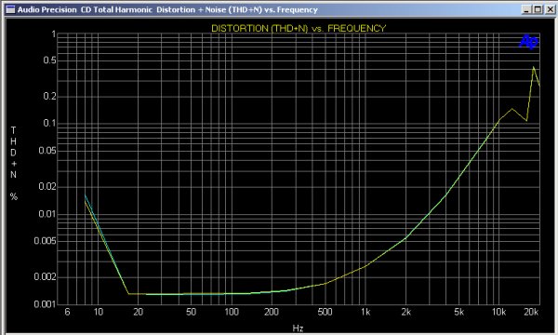Click the trace peak near 20k at 0.4%
This screenshot has width=558, height=335.
533,67
